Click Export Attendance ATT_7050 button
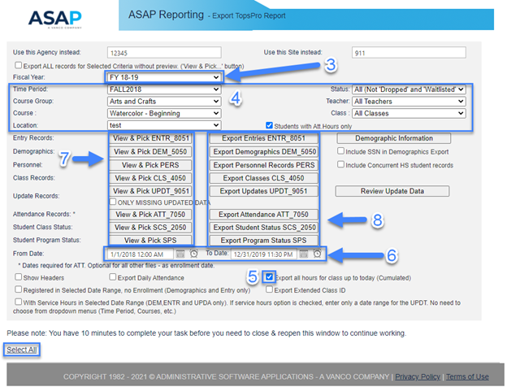Viewport: 507px width, 387px height. pyautogui.click(x=263, y=214)
